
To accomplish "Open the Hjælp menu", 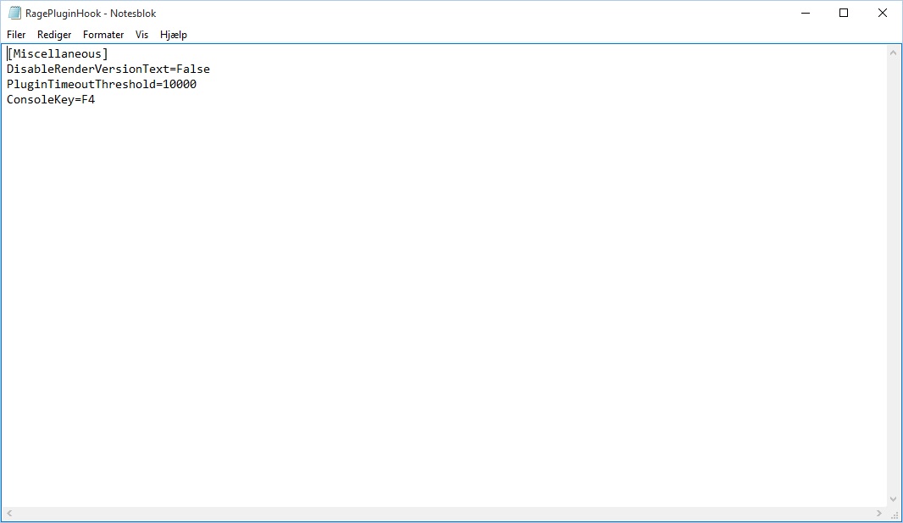I will (174, 35).
